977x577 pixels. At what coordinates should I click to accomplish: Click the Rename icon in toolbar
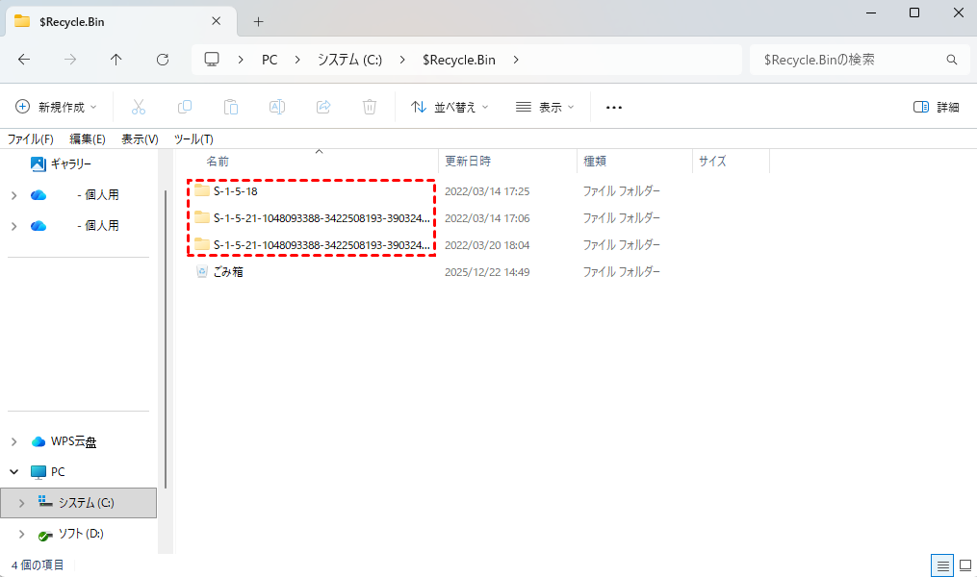coord(277,107)
